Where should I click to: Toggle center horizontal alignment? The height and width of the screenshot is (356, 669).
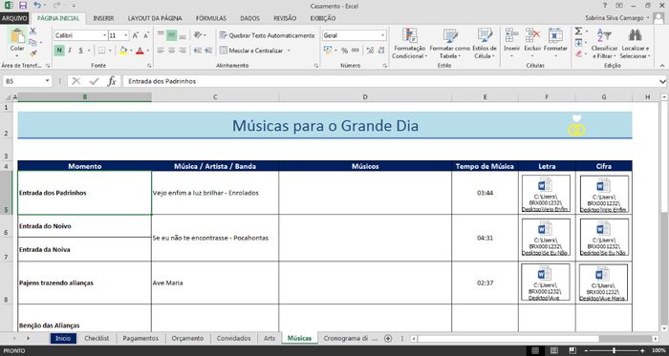pos(171,51)
